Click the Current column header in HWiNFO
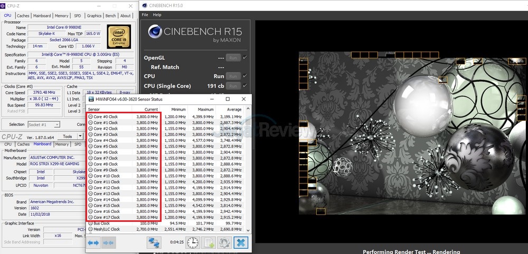 point(146,109)
